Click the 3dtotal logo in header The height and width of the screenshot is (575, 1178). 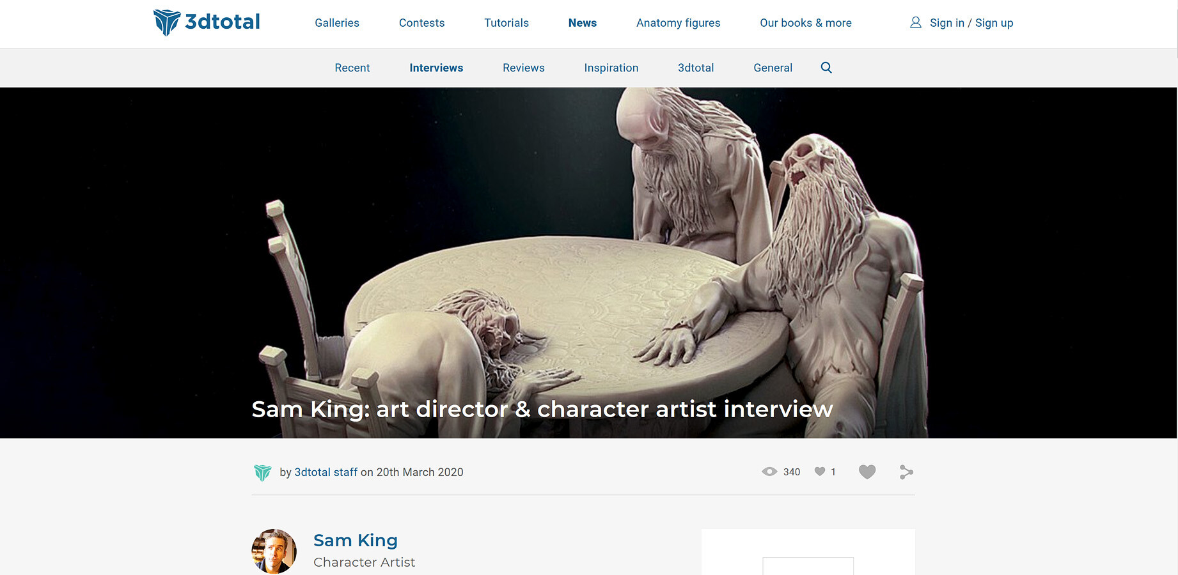(207, 22)
